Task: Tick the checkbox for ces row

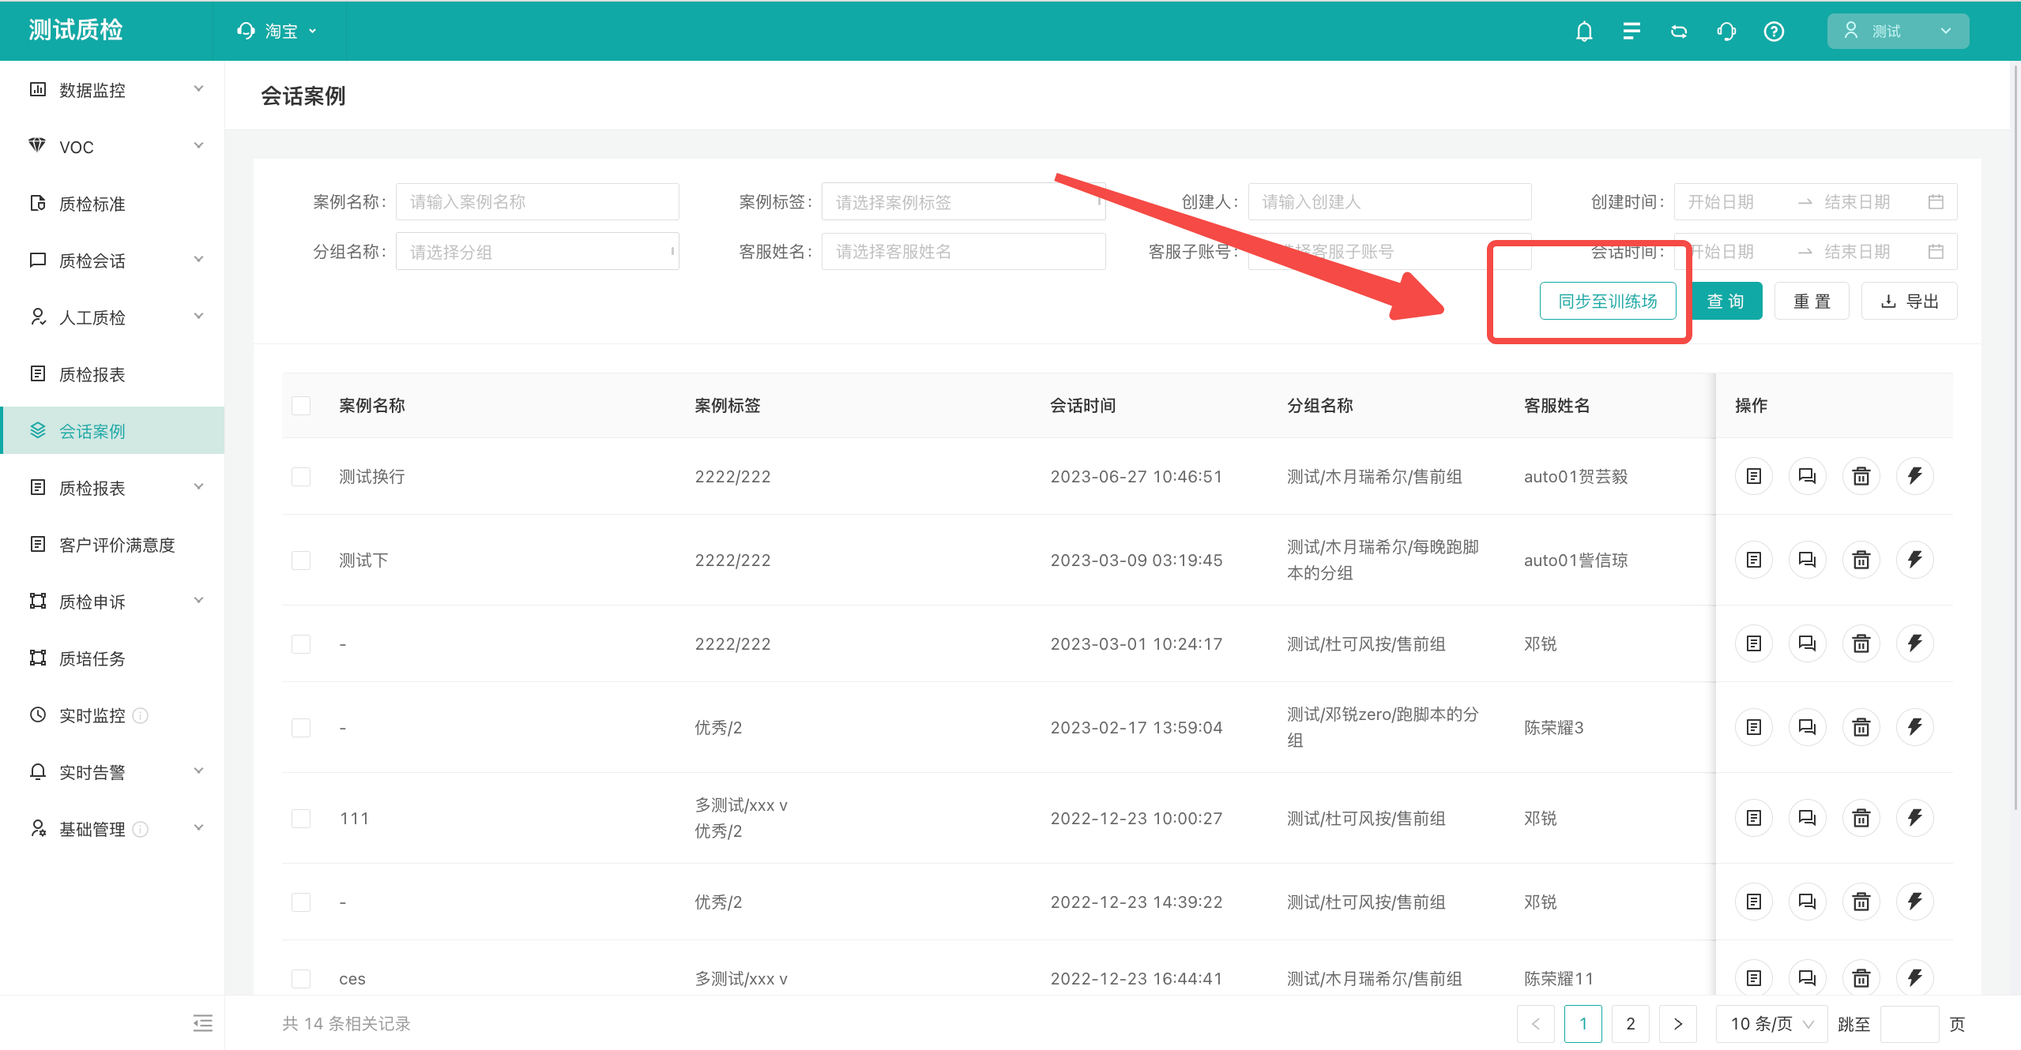Action: (x=301, y=979)
